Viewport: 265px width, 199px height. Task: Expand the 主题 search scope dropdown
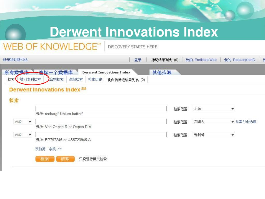click(214, 109)
